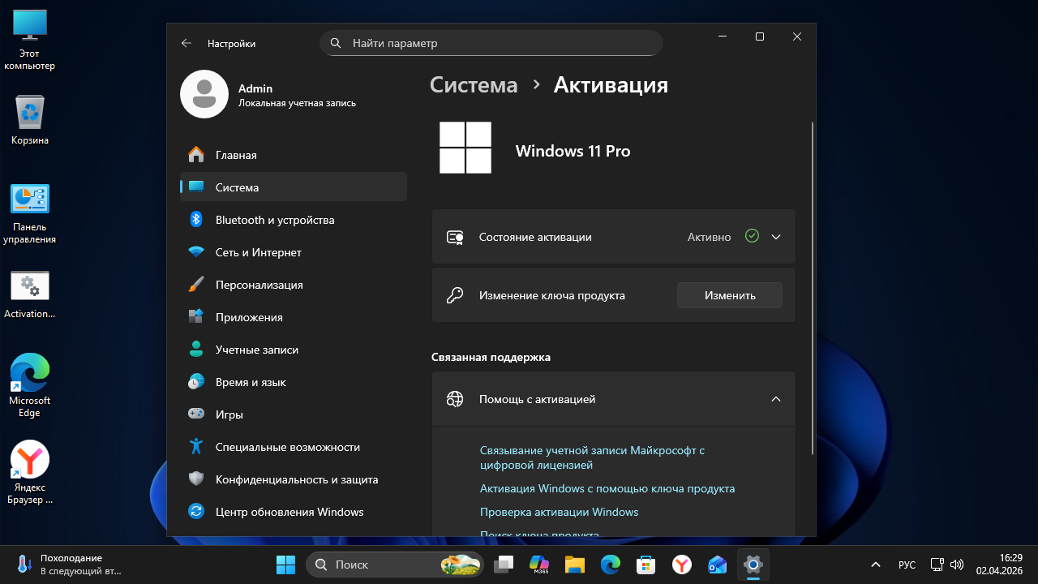Expand Состояние активации details chevron
1038x584 pixels.
click(x=776, y=237)
